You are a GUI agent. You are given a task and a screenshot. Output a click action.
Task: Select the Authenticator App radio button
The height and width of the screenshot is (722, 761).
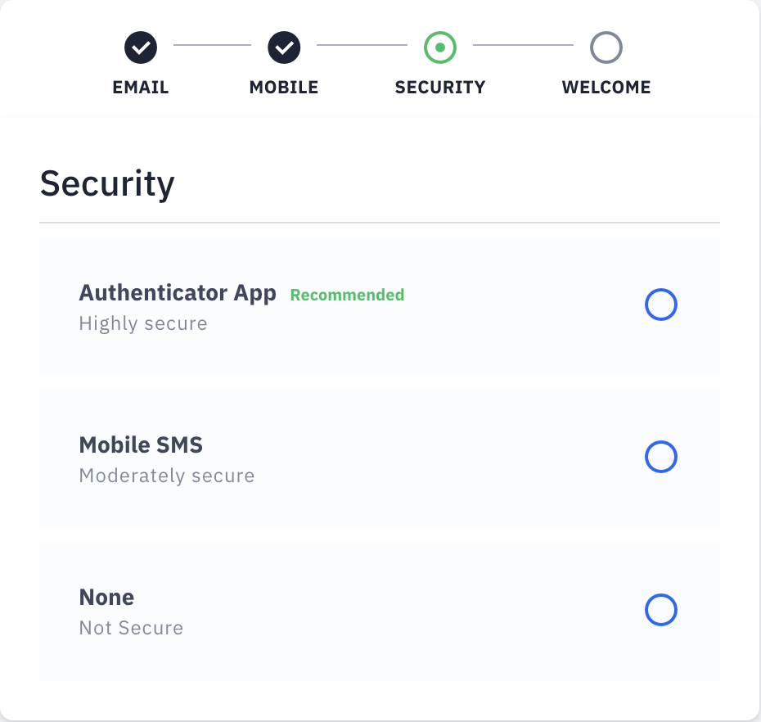click(x=661, y=305)
